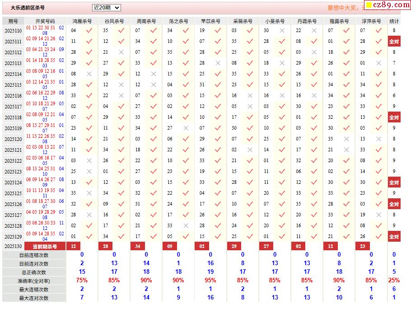
Task: Click the gray X for 鸿雁杀号 in row 2025114
Action: (x=89, y=74)
